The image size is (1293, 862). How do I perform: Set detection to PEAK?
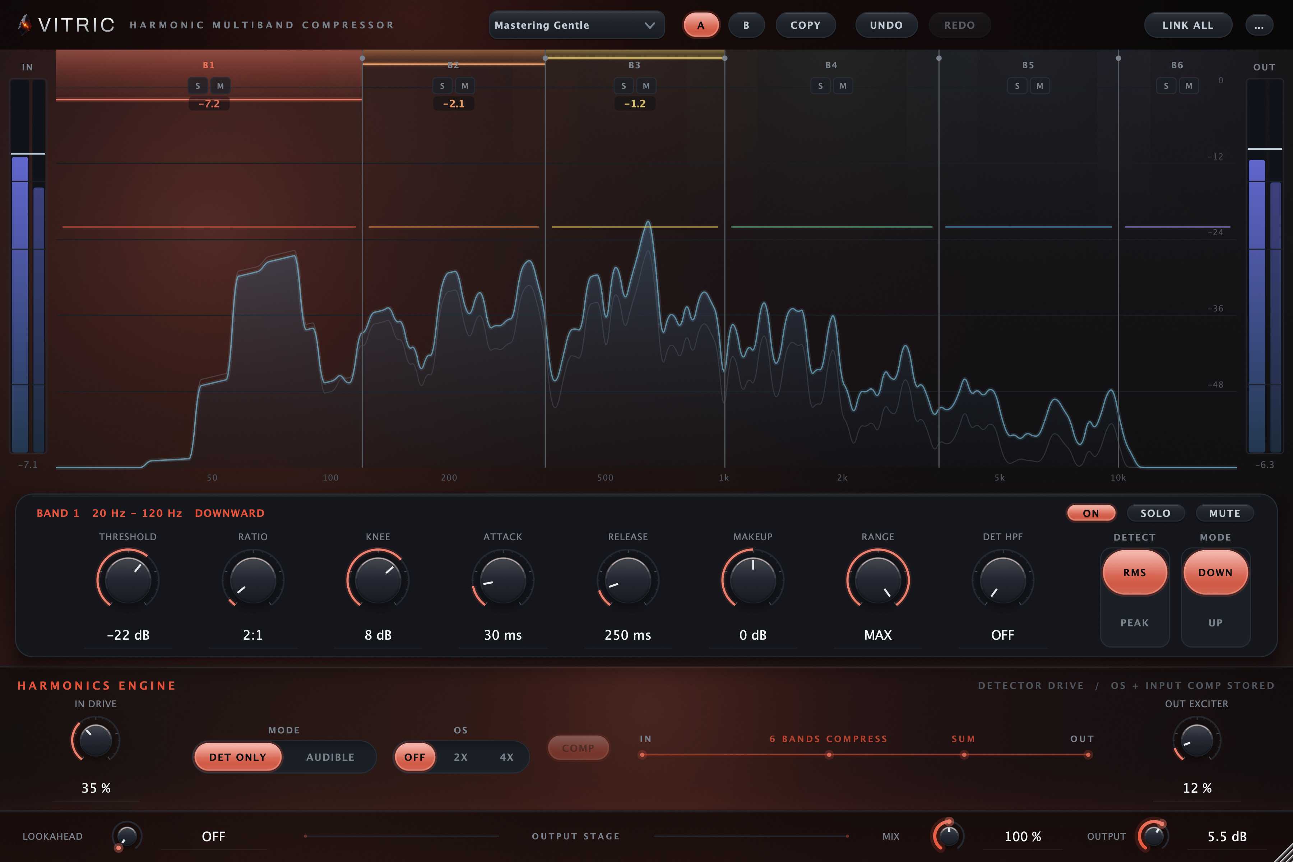tap(1134, 623)
